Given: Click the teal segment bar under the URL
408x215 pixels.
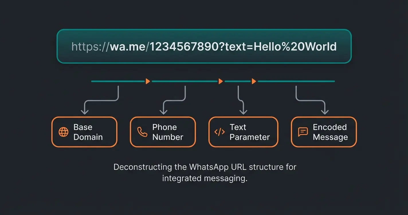Looking at the screenshot, I should pyautogui.click(x=117, y=81).
